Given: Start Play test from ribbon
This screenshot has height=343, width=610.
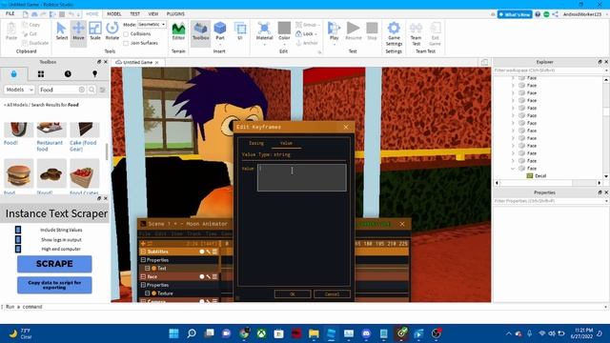Looking at the screenshot, I should click(334, 31).
